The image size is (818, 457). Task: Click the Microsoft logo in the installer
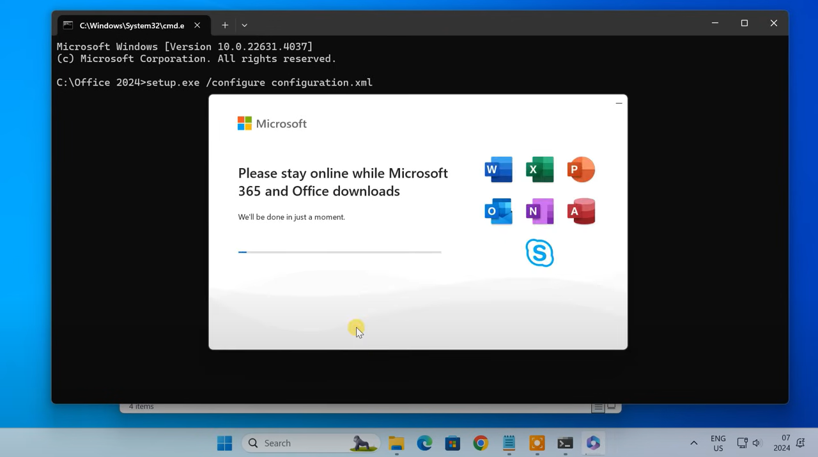coord(272,123)
